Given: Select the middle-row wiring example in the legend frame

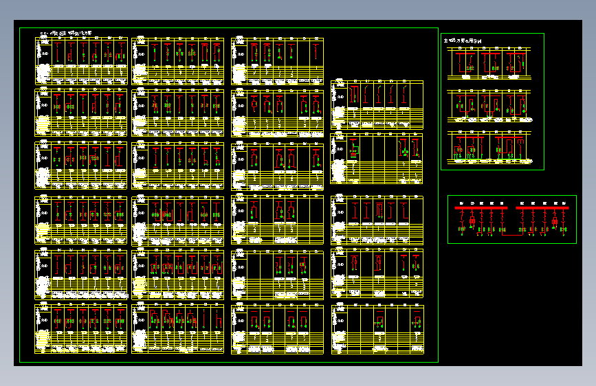Looking at the screenshot, I should (489, 106).
